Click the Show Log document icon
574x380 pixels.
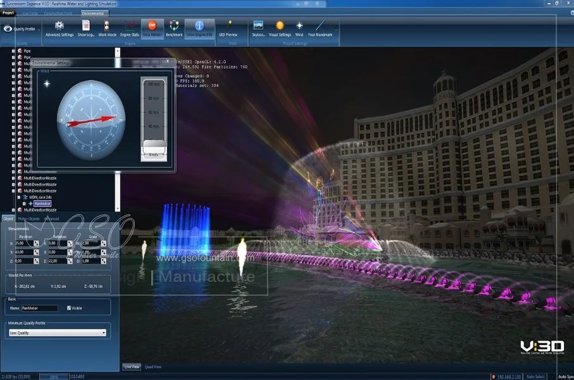(85, 25)
